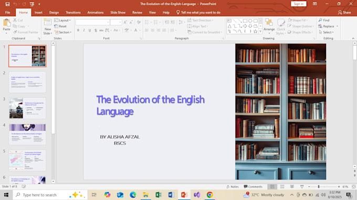
Task: Toggle Underline formatting
Action: click(x=90, y=30)
